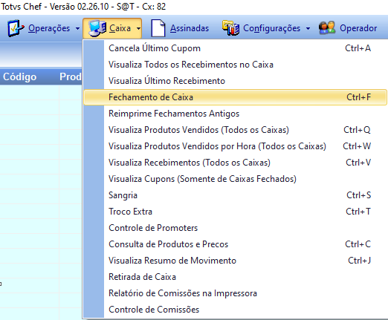Open the Operações menu label

(49, 28)
